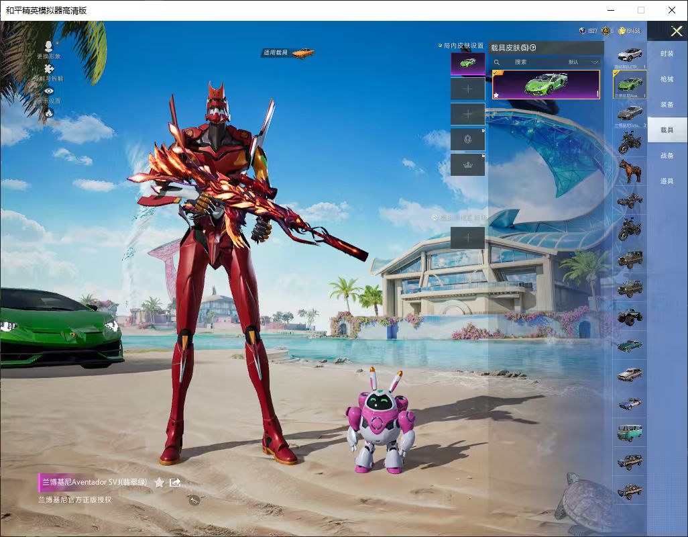
Task: Minimize the 和平精英模拟器高清版 window
Action: coord(611,10)
